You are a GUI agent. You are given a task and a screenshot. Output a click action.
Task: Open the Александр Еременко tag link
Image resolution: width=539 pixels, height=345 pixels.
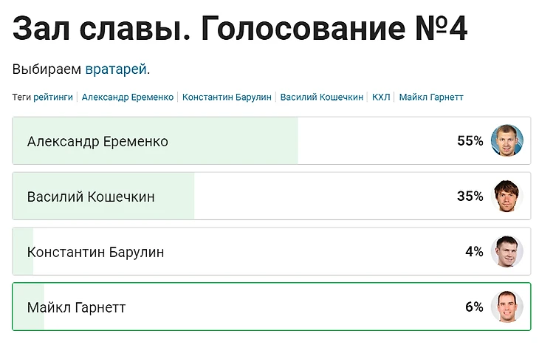[x=128, y=97]
